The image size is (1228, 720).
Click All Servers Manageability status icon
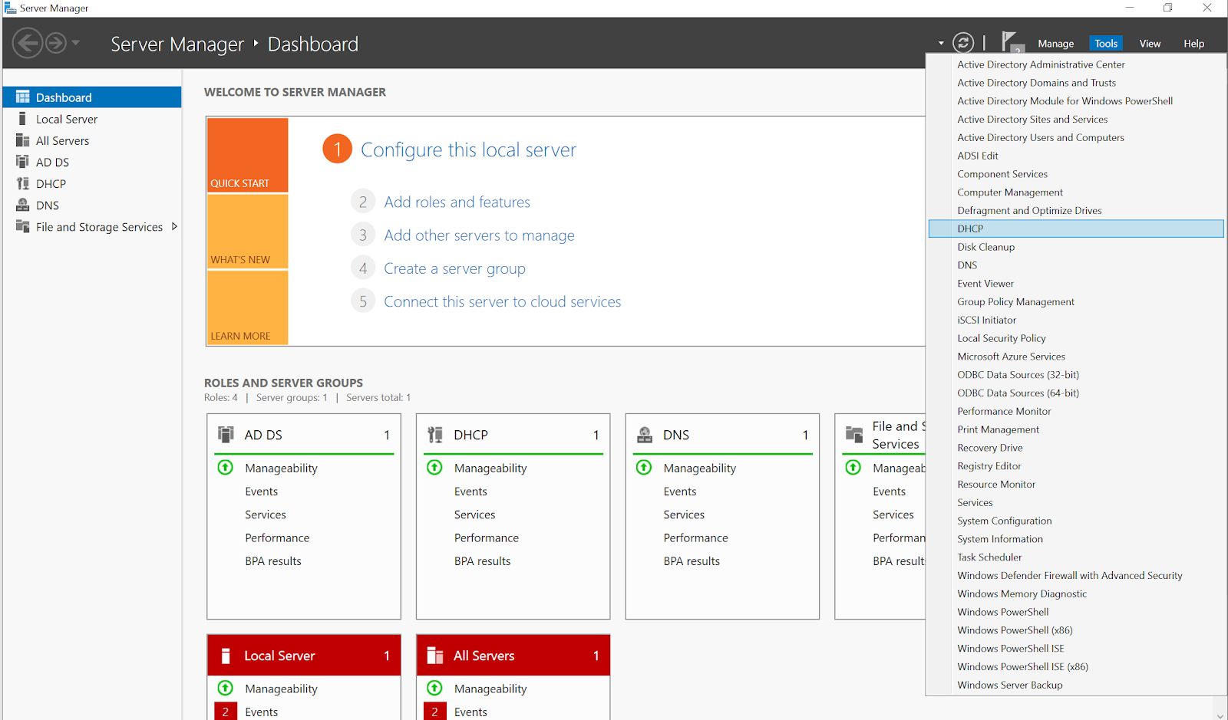click(x=434, y=688)
